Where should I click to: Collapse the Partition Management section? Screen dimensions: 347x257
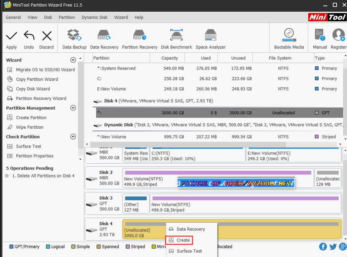tap(73, 108)
